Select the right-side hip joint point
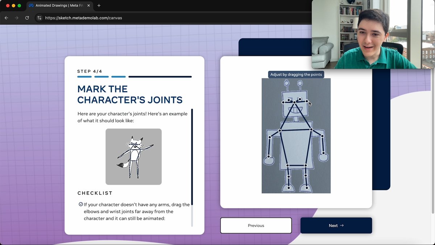435x245 pixels. [x=306, y=166]
